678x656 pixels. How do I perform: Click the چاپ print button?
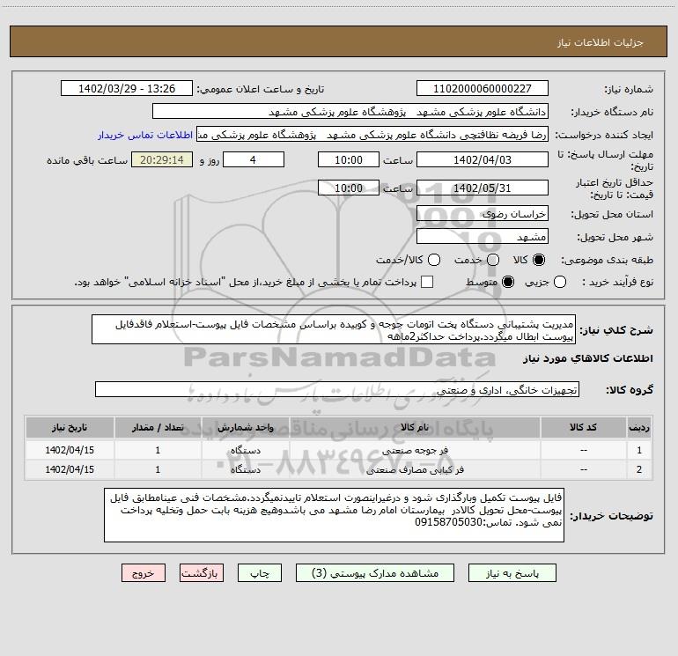point(260,573)
